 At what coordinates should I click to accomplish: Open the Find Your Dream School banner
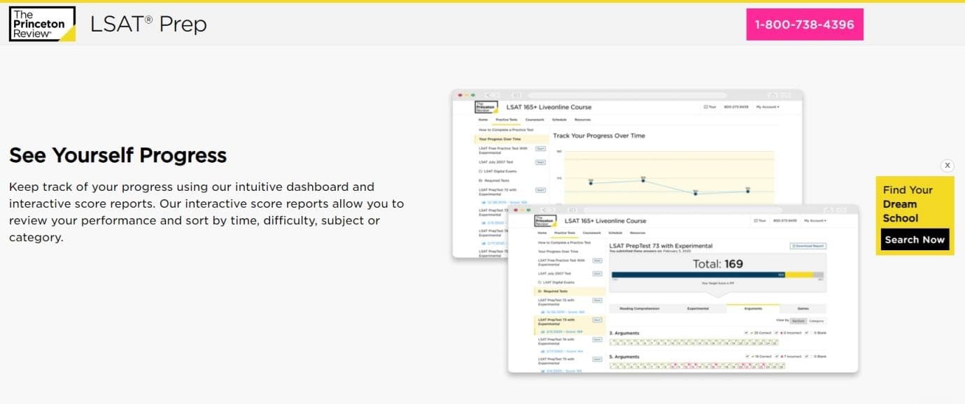(915, 215)
